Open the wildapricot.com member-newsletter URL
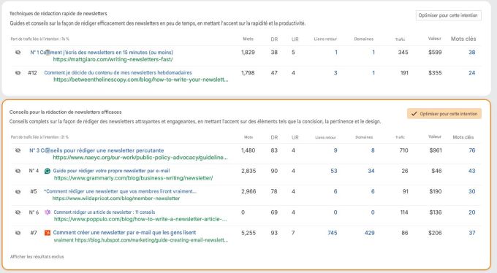 (116, 199)
